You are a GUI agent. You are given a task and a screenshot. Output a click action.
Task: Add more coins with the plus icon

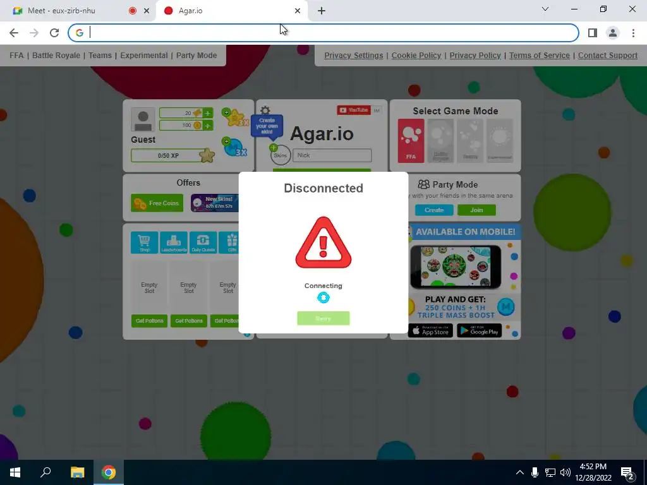click(x=208, y=126)
